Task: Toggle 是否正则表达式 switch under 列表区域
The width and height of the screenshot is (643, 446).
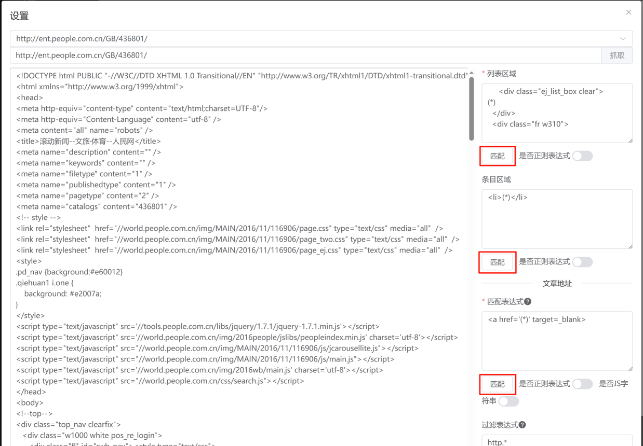Action: coord(582,156)
